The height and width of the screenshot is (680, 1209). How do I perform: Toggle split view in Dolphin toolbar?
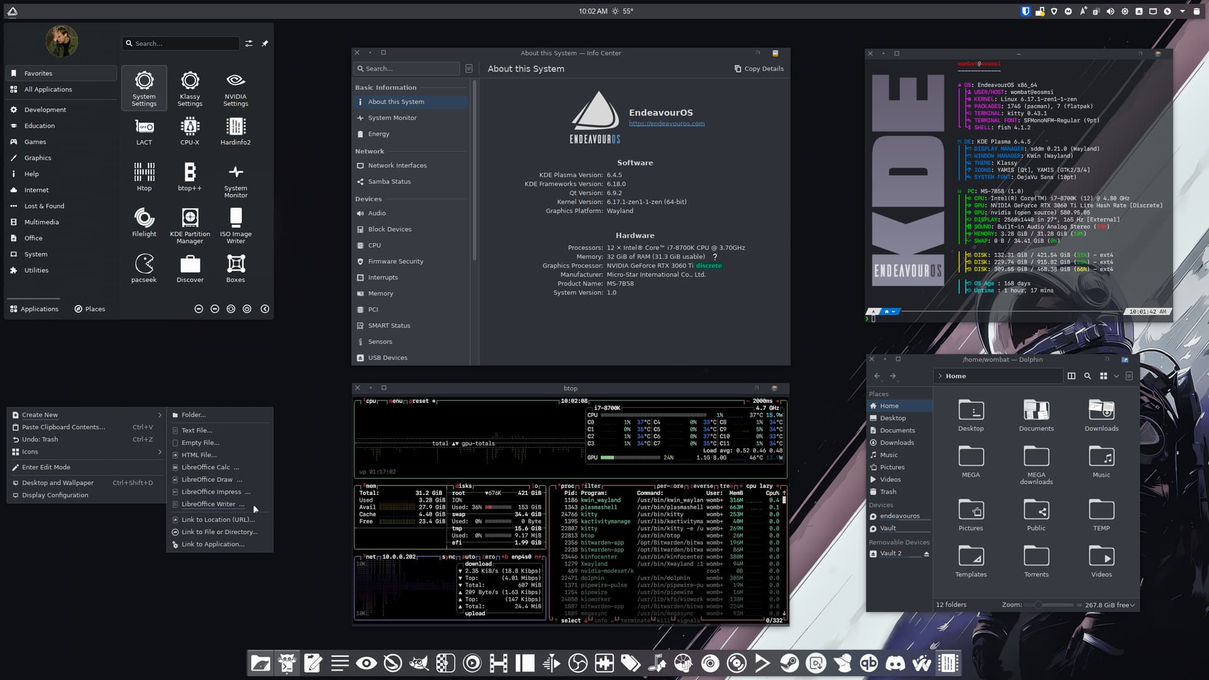(1071, 376)
